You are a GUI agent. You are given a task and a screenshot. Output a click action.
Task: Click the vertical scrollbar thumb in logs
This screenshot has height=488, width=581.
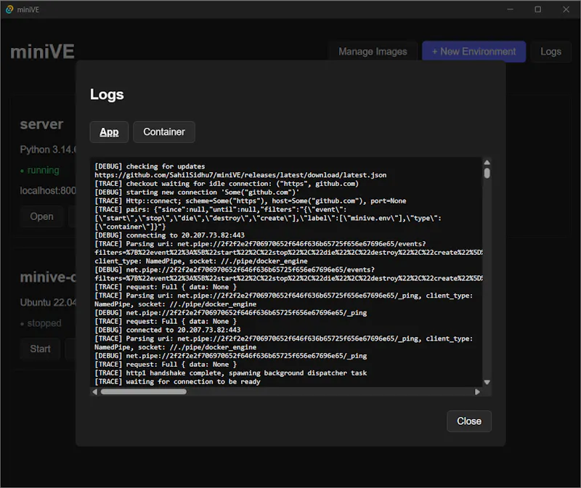(x=487, y=173)
